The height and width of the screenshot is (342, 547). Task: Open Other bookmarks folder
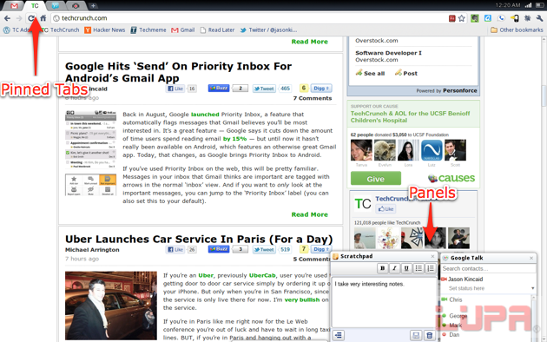tap(517, 30)
